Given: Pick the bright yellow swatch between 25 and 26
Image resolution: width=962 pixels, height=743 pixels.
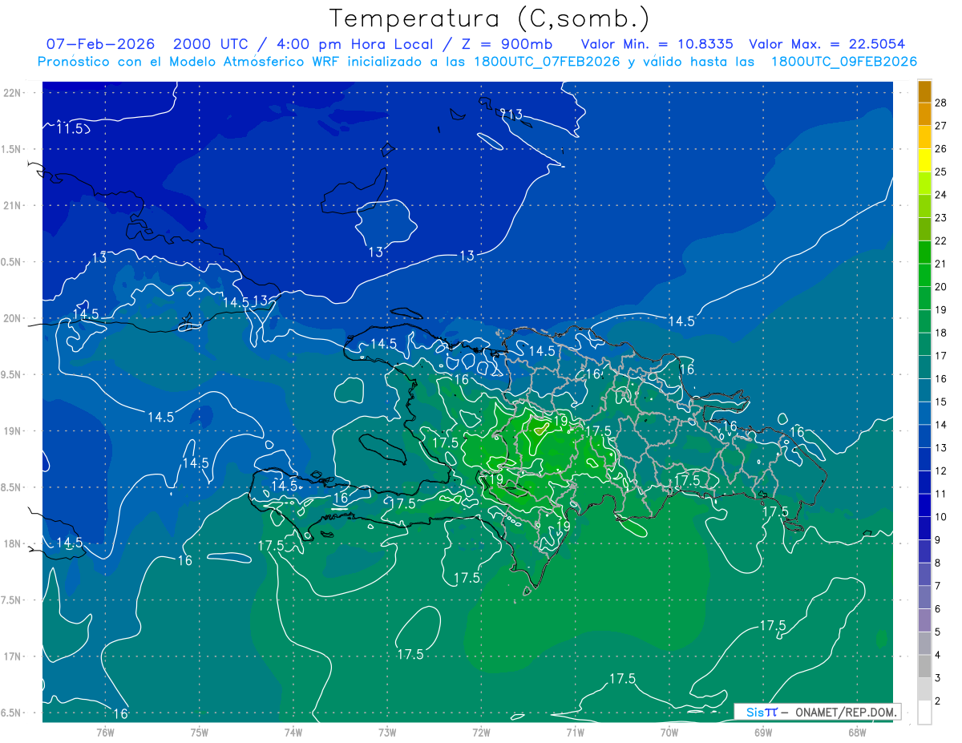Looking at the screenshot, I should point(924,160).
